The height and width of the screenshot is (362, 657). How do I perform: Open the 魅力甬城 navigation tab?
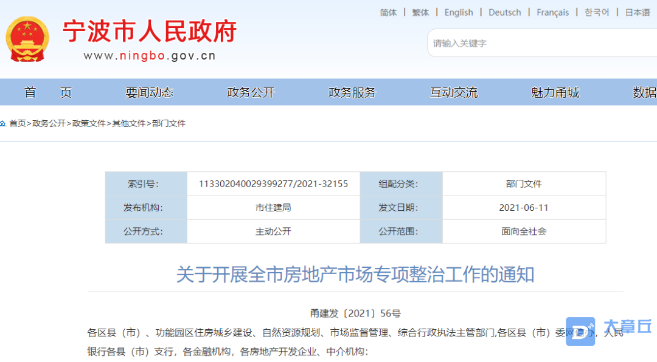pos(555,92)
